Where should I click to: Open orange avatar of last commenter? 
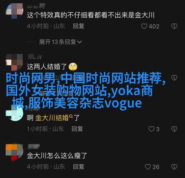(x=14, y=152)
